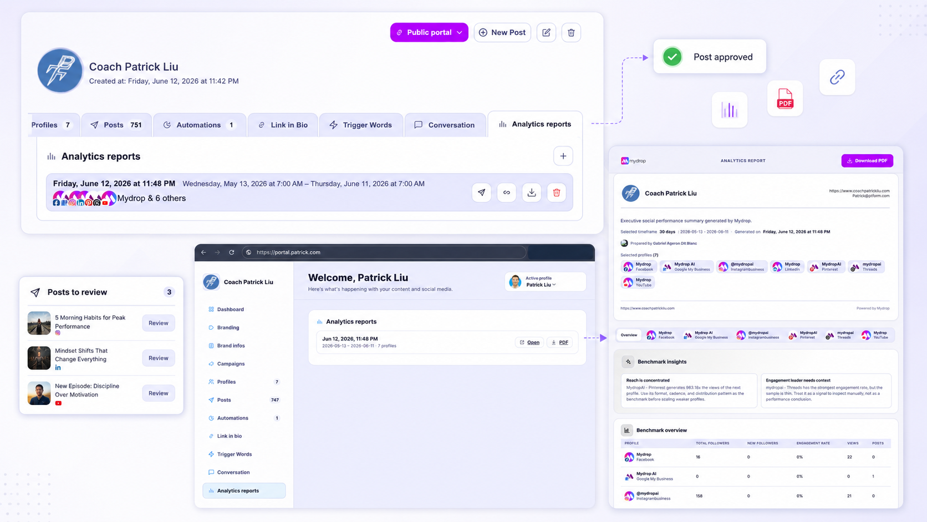Viewport: 927px width, 522px height.
Task: Switch to the Posts 751 tab
Action: point(116,125)
